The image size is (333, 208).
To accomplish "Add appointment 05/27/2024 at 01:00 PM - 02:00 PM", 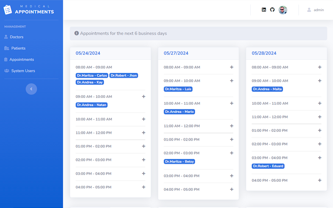I will 232,139.
